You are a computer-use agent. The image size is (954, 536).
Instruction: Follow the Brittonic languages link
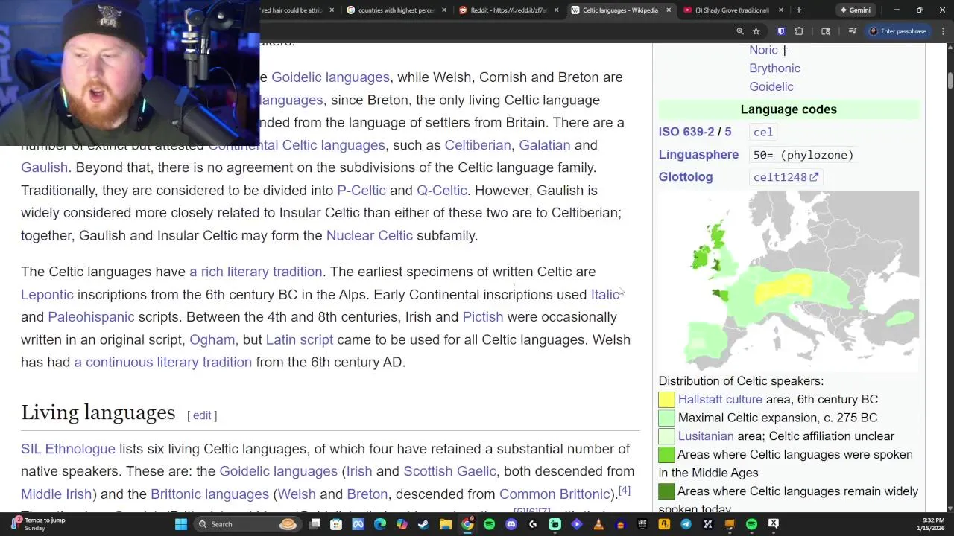[x=209, y=494]
